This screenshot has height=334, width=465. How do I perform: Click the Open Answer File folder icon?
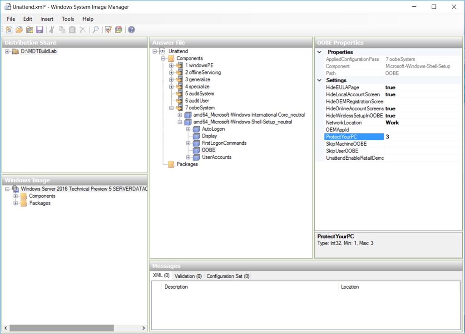coord(19,30)
